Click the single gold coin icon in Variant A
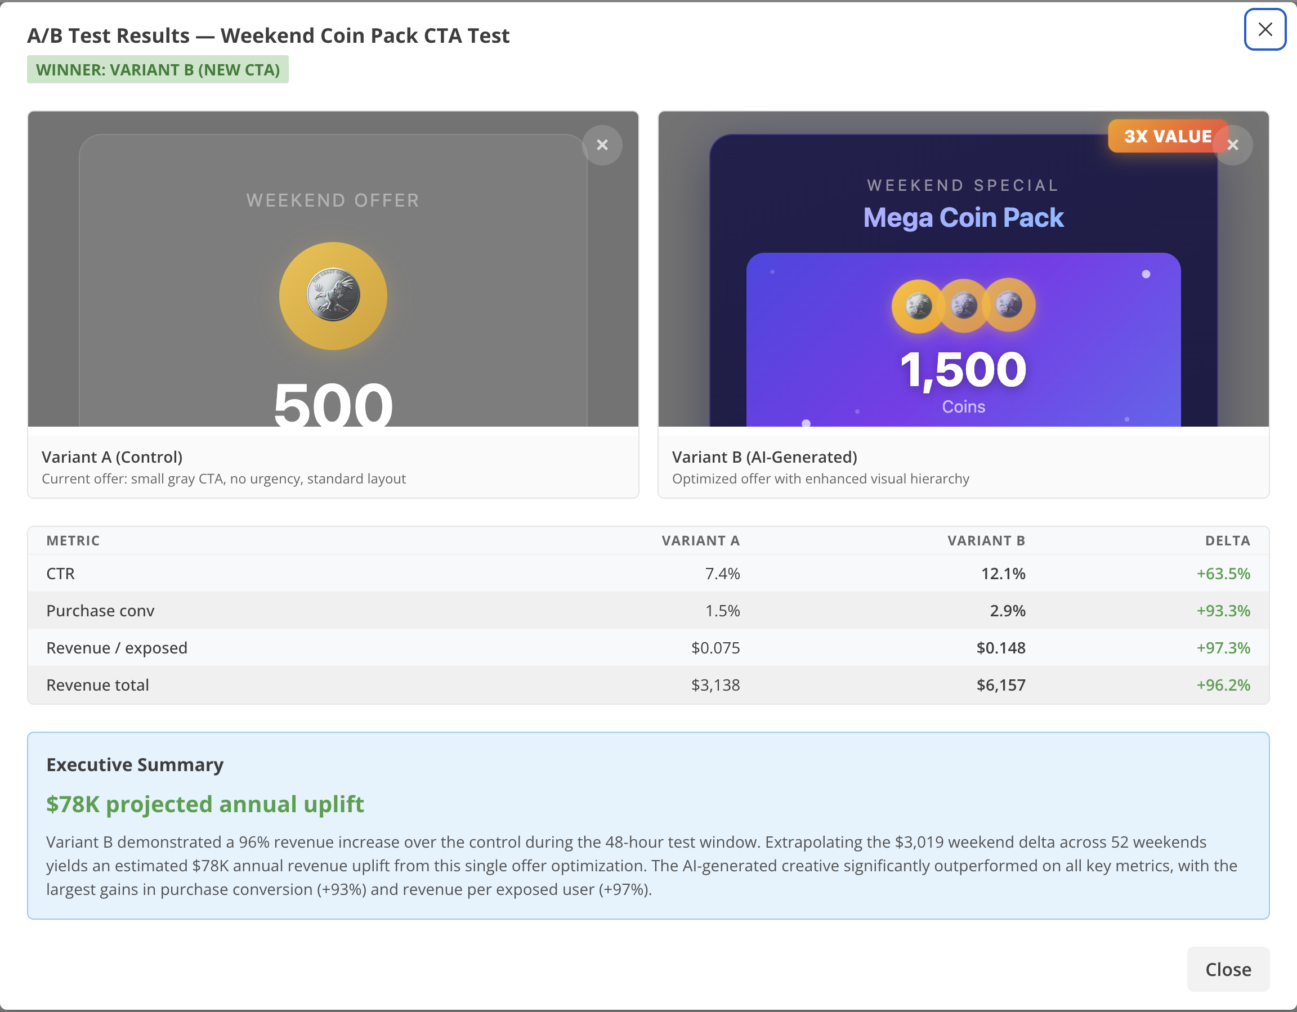The image size is (1297, 1012). (333, 295)
